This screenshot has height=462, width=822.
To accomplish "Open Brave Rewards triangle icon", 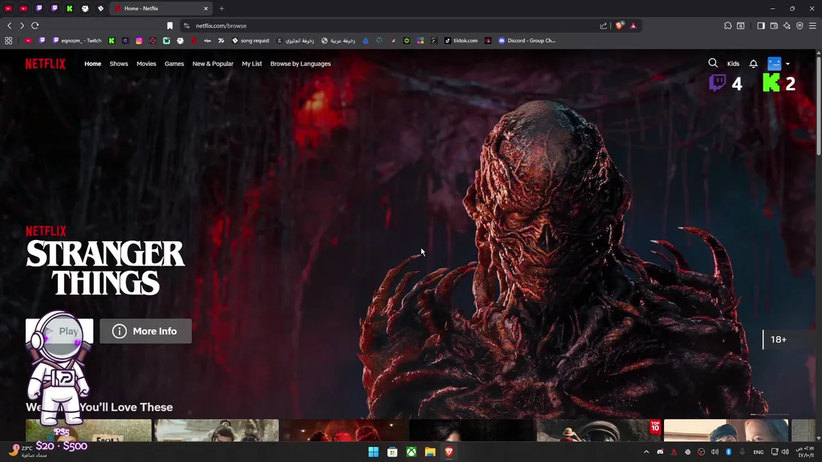I will point(633,26).
